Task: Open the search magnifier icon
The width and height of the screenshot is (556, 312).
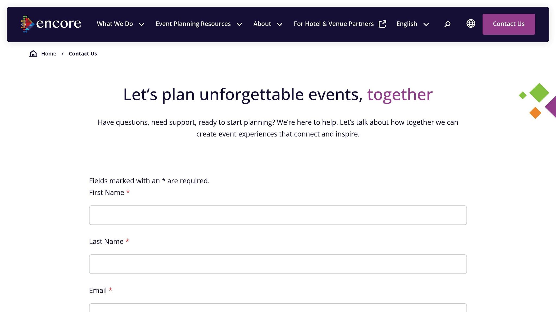Action: coord(447,24)
